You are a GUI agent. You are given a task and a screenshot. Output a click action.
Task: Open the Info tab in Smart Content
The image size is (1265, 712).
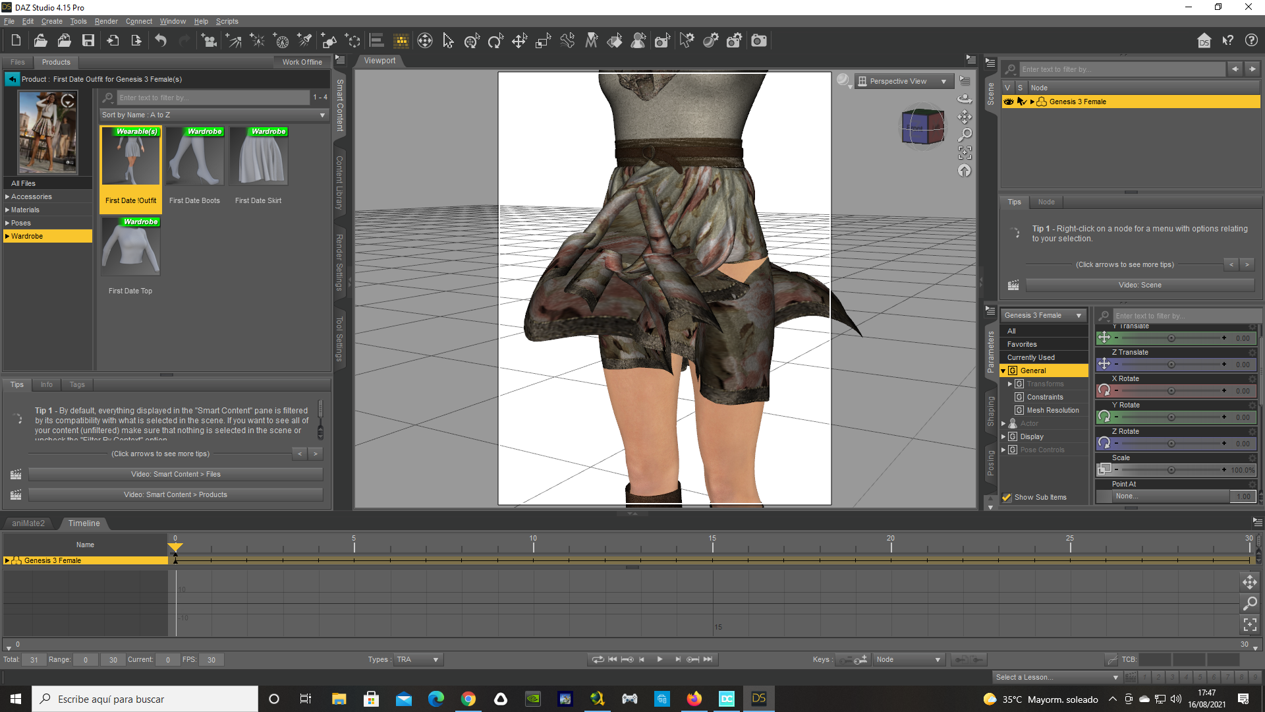[x=47, y=384]
